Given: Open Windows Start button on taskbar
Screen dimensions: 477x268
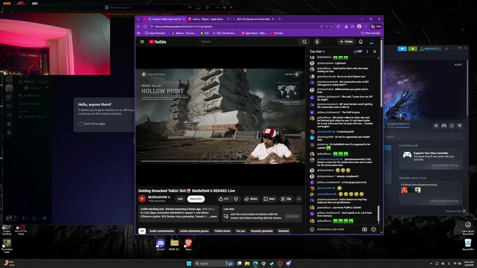Looking at the screenshot, I should tap(189, 264).
